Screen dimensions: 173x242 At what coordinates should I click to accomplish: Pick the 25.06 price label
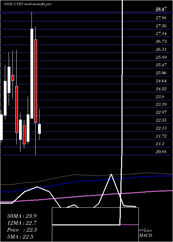click(x=161, y=73)
